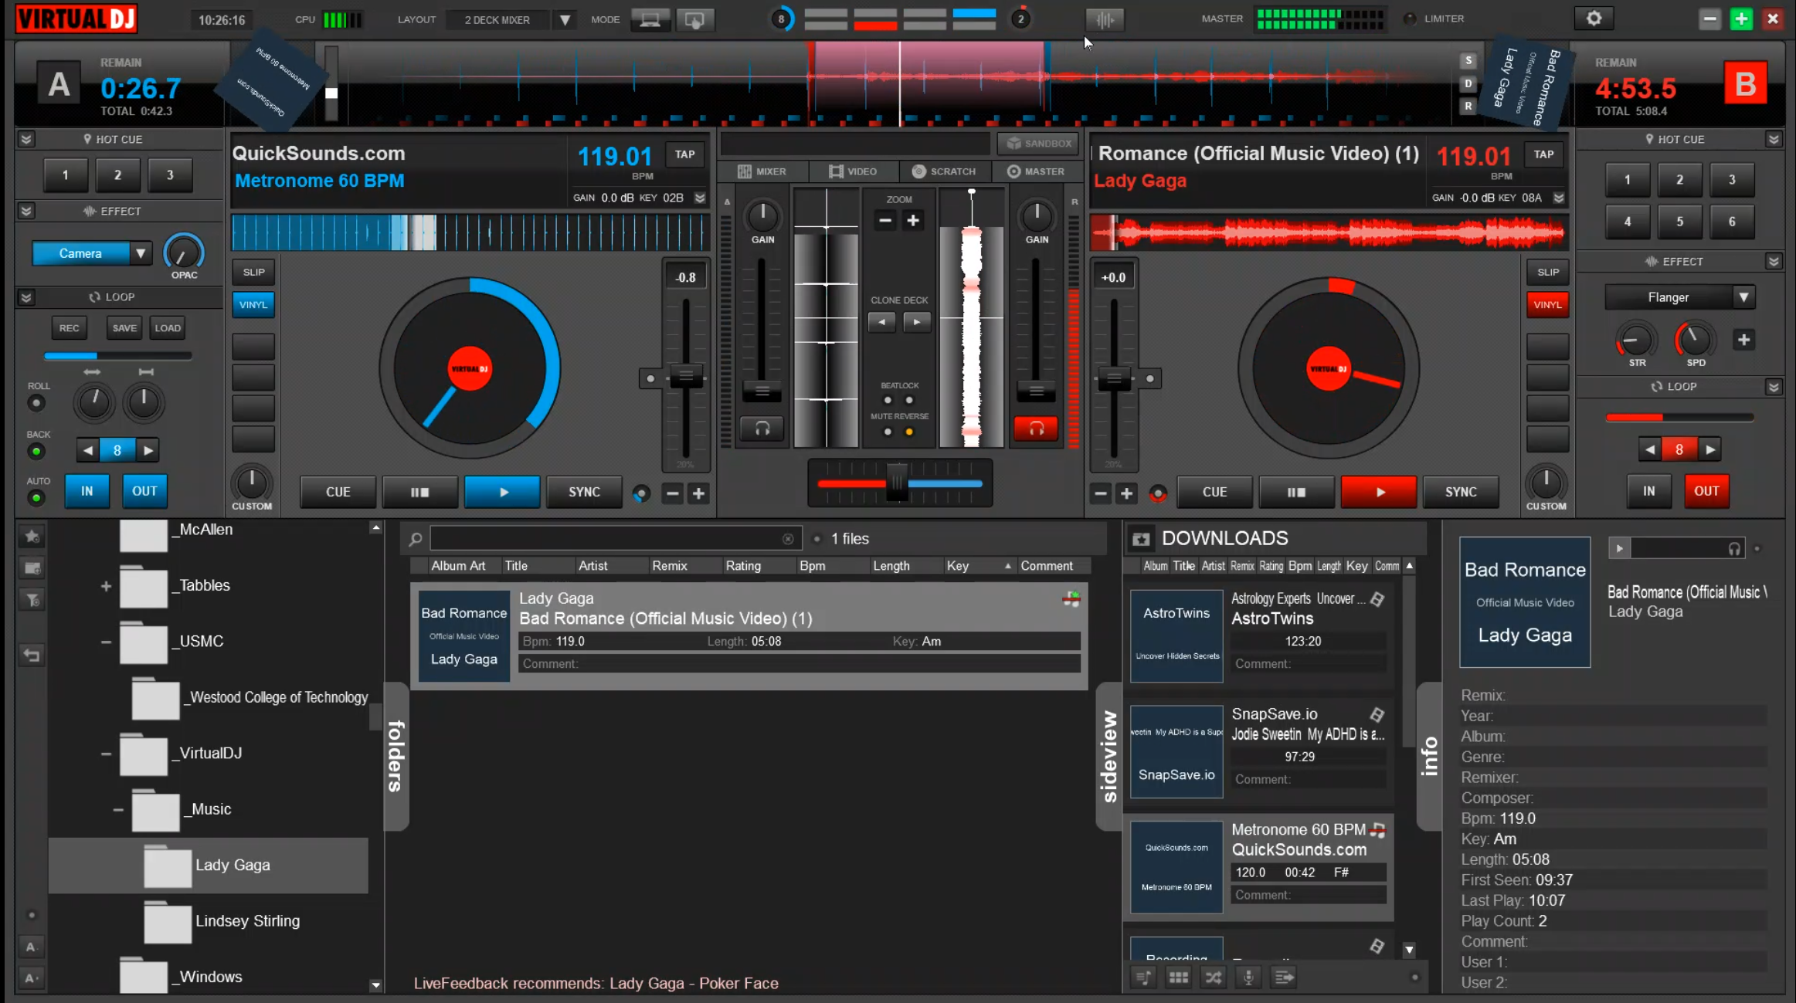Screen dimensions: 1796x1003
Task: Collapse the _VirtualDJ folder
Action: 106,754
